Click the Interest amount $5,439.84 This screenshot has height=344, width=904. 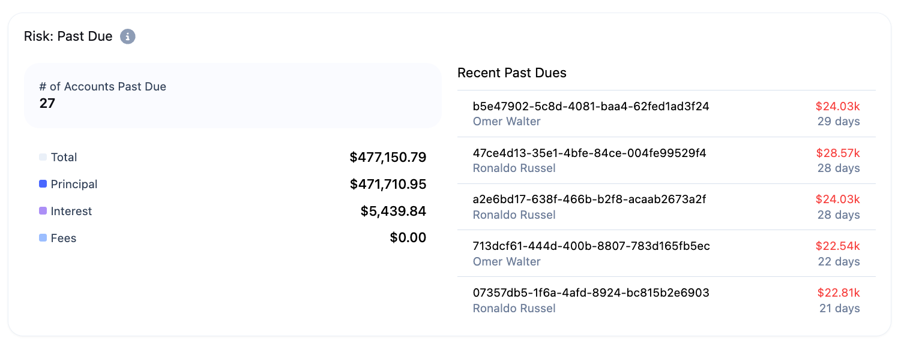coord(393,212)
